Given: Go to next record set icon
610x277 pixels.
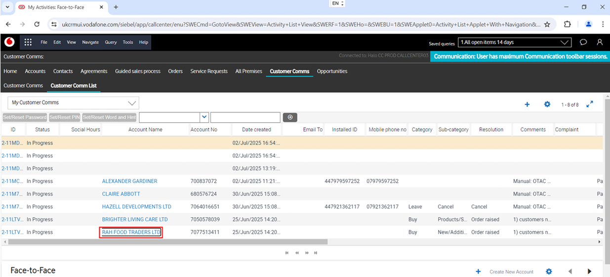Looking at the screenshot, I should coord(306,253).
